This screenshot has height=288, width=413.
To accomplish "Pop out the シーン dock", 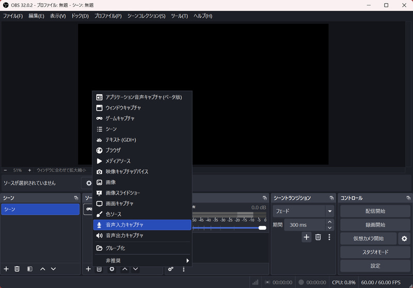I will click(x=76, y=198).
